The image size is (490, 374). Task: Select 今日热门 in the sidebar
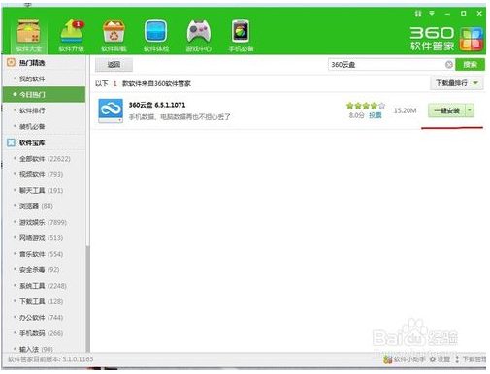click(x=44, y=94)
